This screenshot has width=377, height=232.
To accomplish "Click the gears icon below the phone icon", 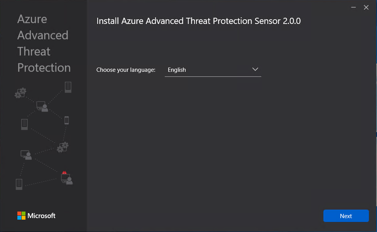I will click(x=63, y=147).
